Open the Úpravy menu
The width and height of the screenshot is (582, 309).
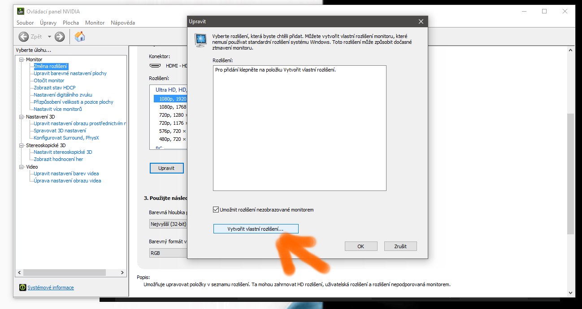pos(48,23)
